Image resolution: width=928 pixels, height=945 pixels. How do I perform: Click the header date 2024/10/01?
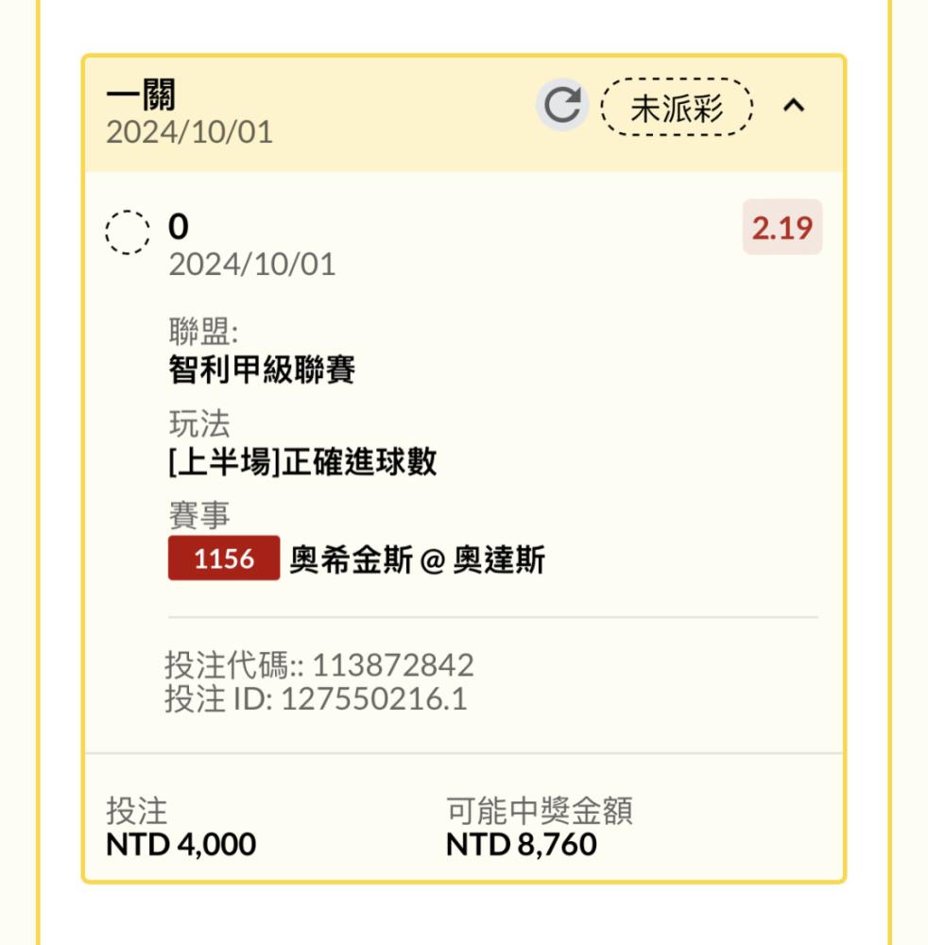[x=189, y=132]
